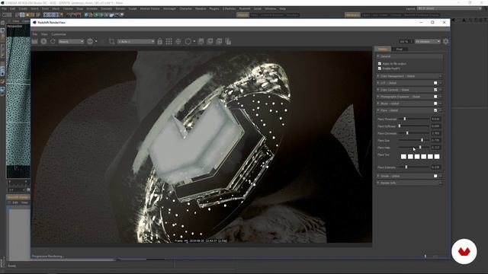This screenshot has width=488, height=274.
Task: Click the Flare Threshold value field
Action: [435, 119]
